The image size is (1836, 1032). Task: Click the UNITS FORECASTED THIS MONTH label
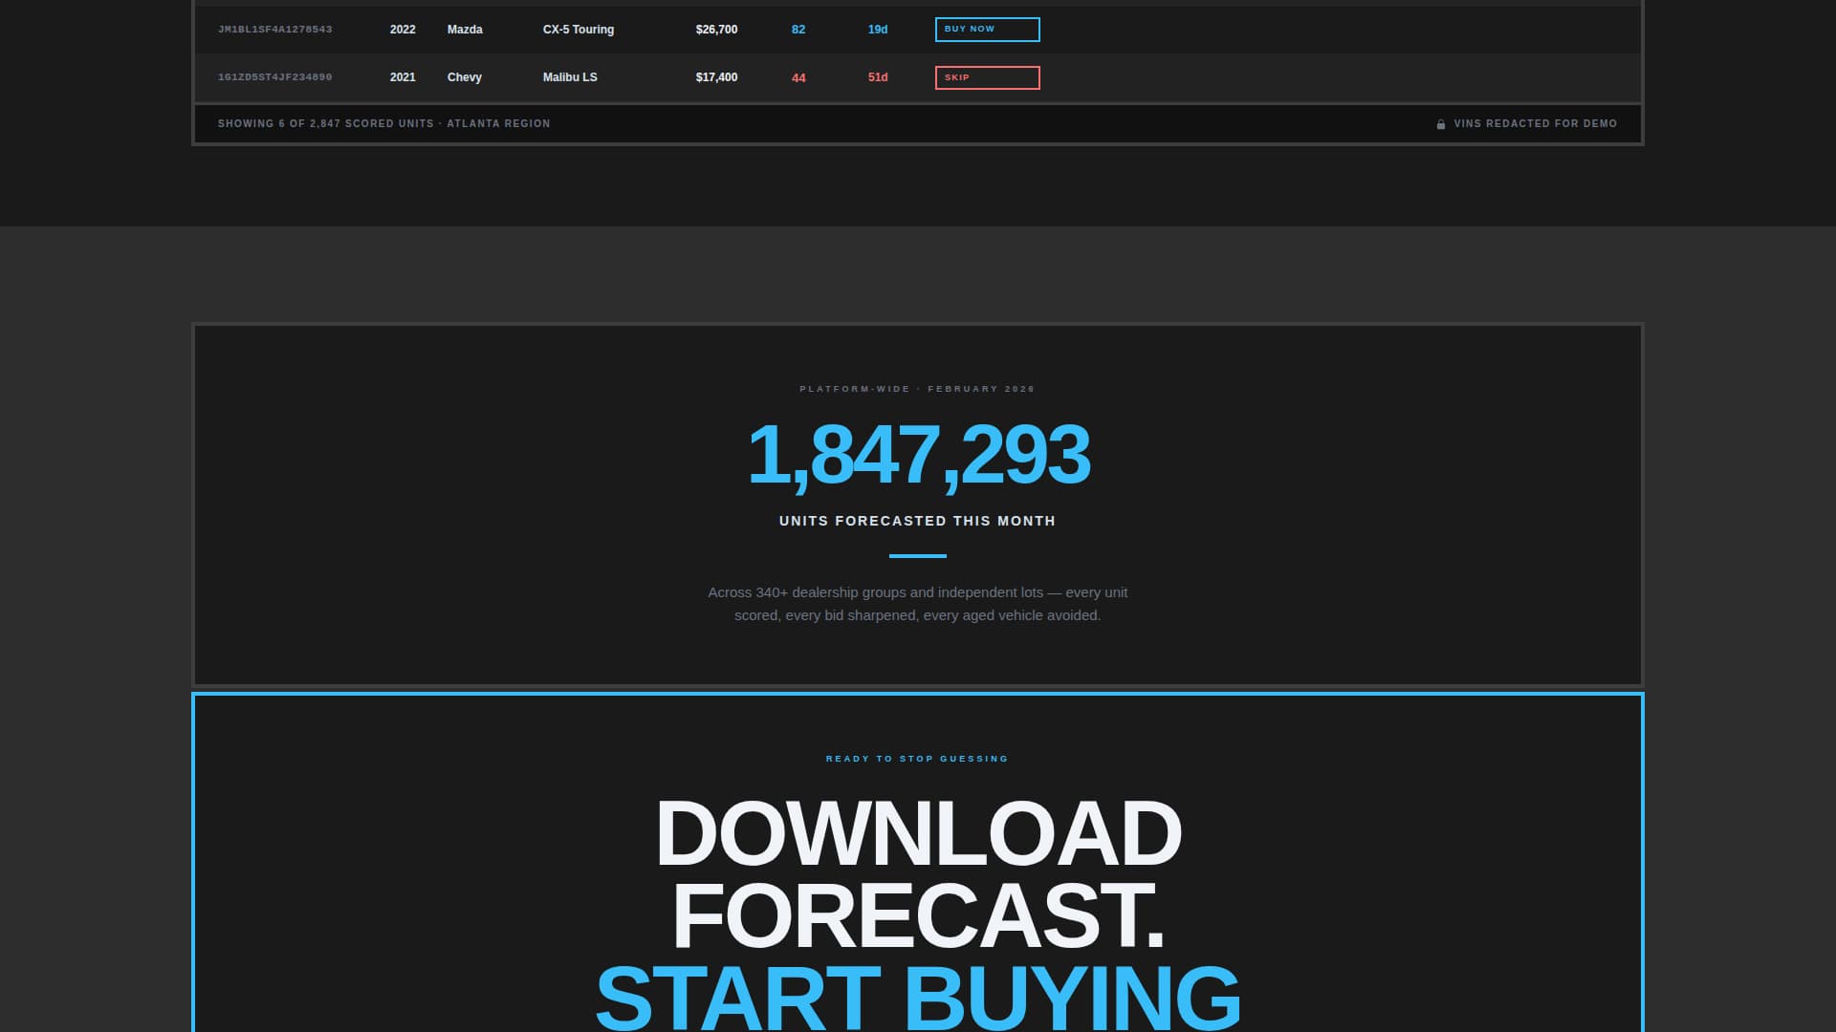pos(917,521)
